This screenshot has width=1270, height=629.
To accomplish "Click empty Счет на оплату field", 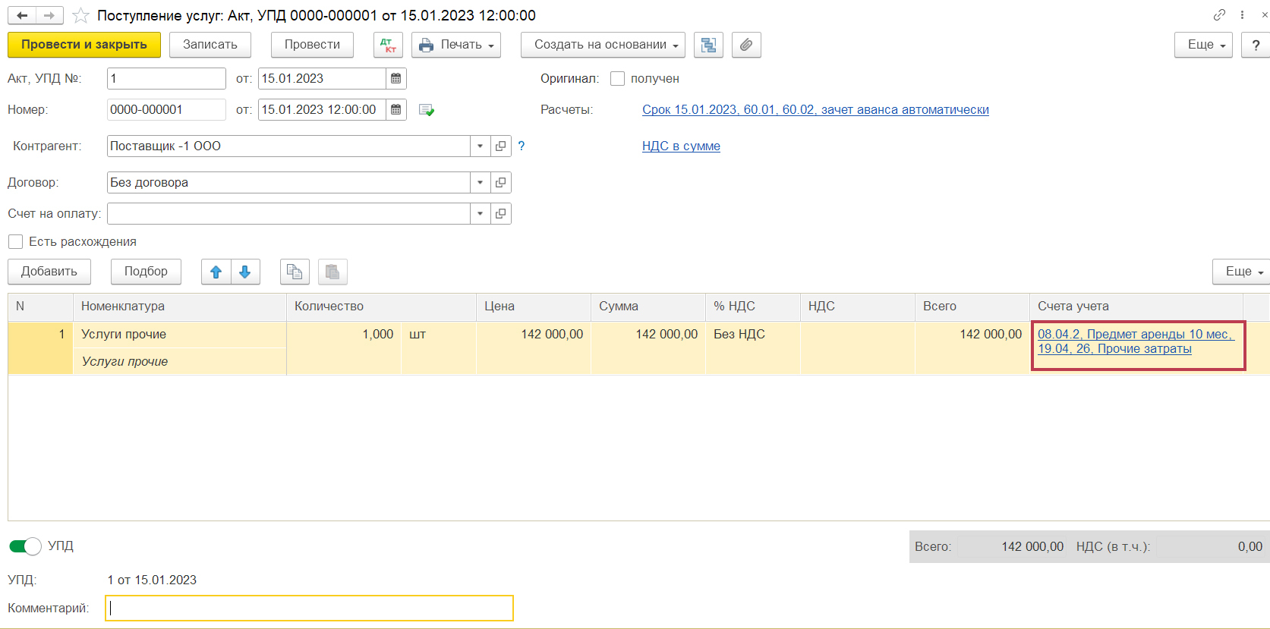I will click(x=288, y=213).
